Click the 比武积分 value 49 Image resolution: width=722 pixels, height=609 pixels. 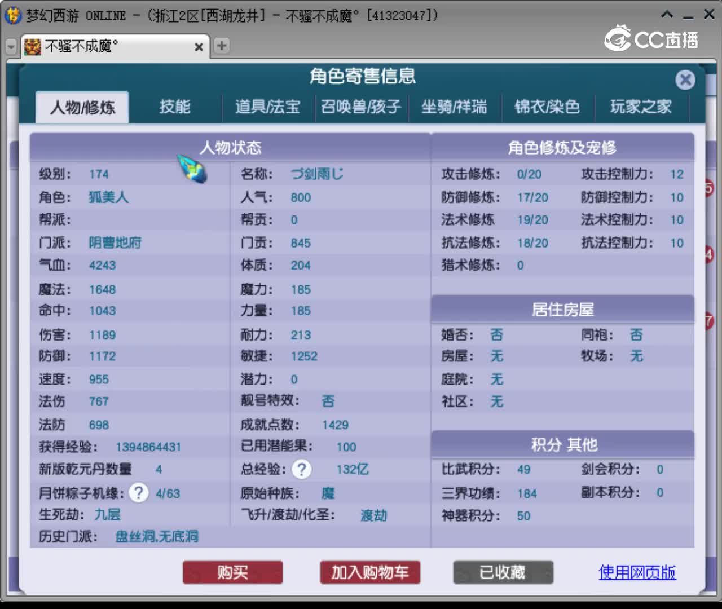(523, 469)
